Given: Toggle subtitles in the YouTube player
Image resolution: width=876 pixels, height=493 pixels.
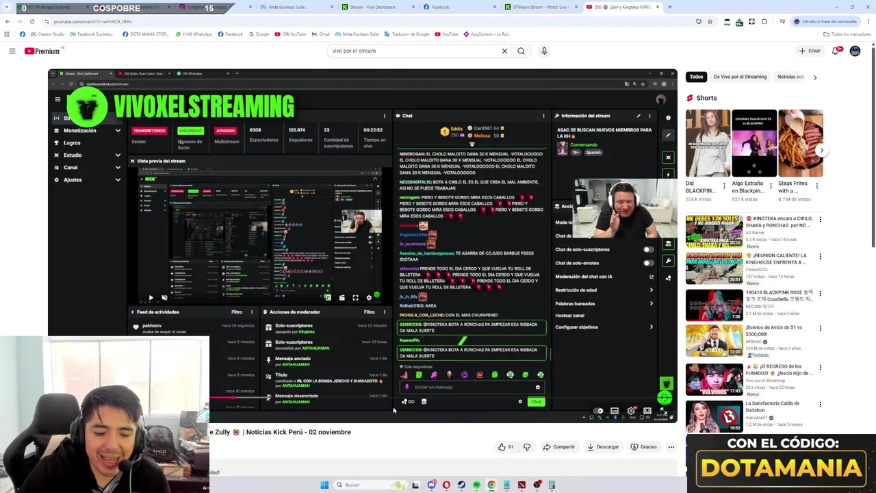Looking at the screenshot, I should point(615,411).
